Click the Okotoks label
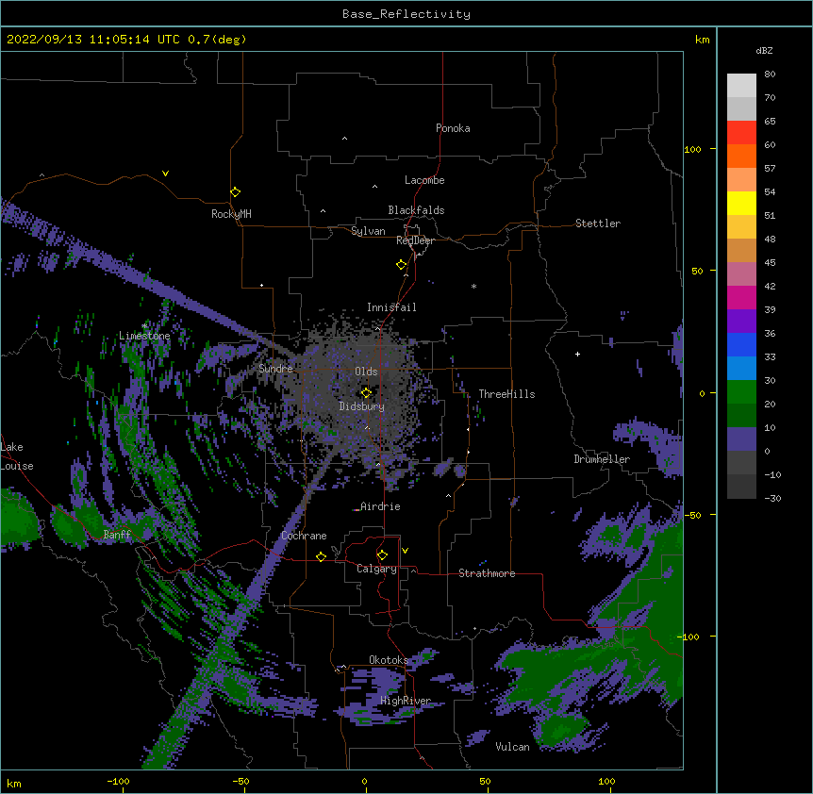 click(389, 660)
